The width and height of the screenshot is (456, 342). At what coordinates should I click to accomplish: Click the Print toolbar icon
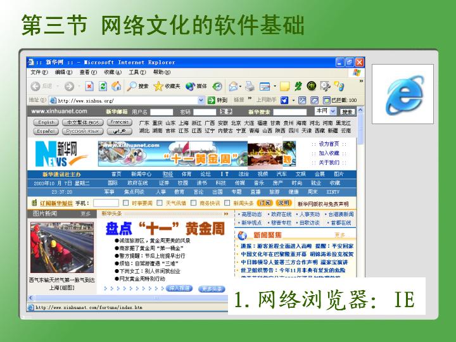point(250,86)
